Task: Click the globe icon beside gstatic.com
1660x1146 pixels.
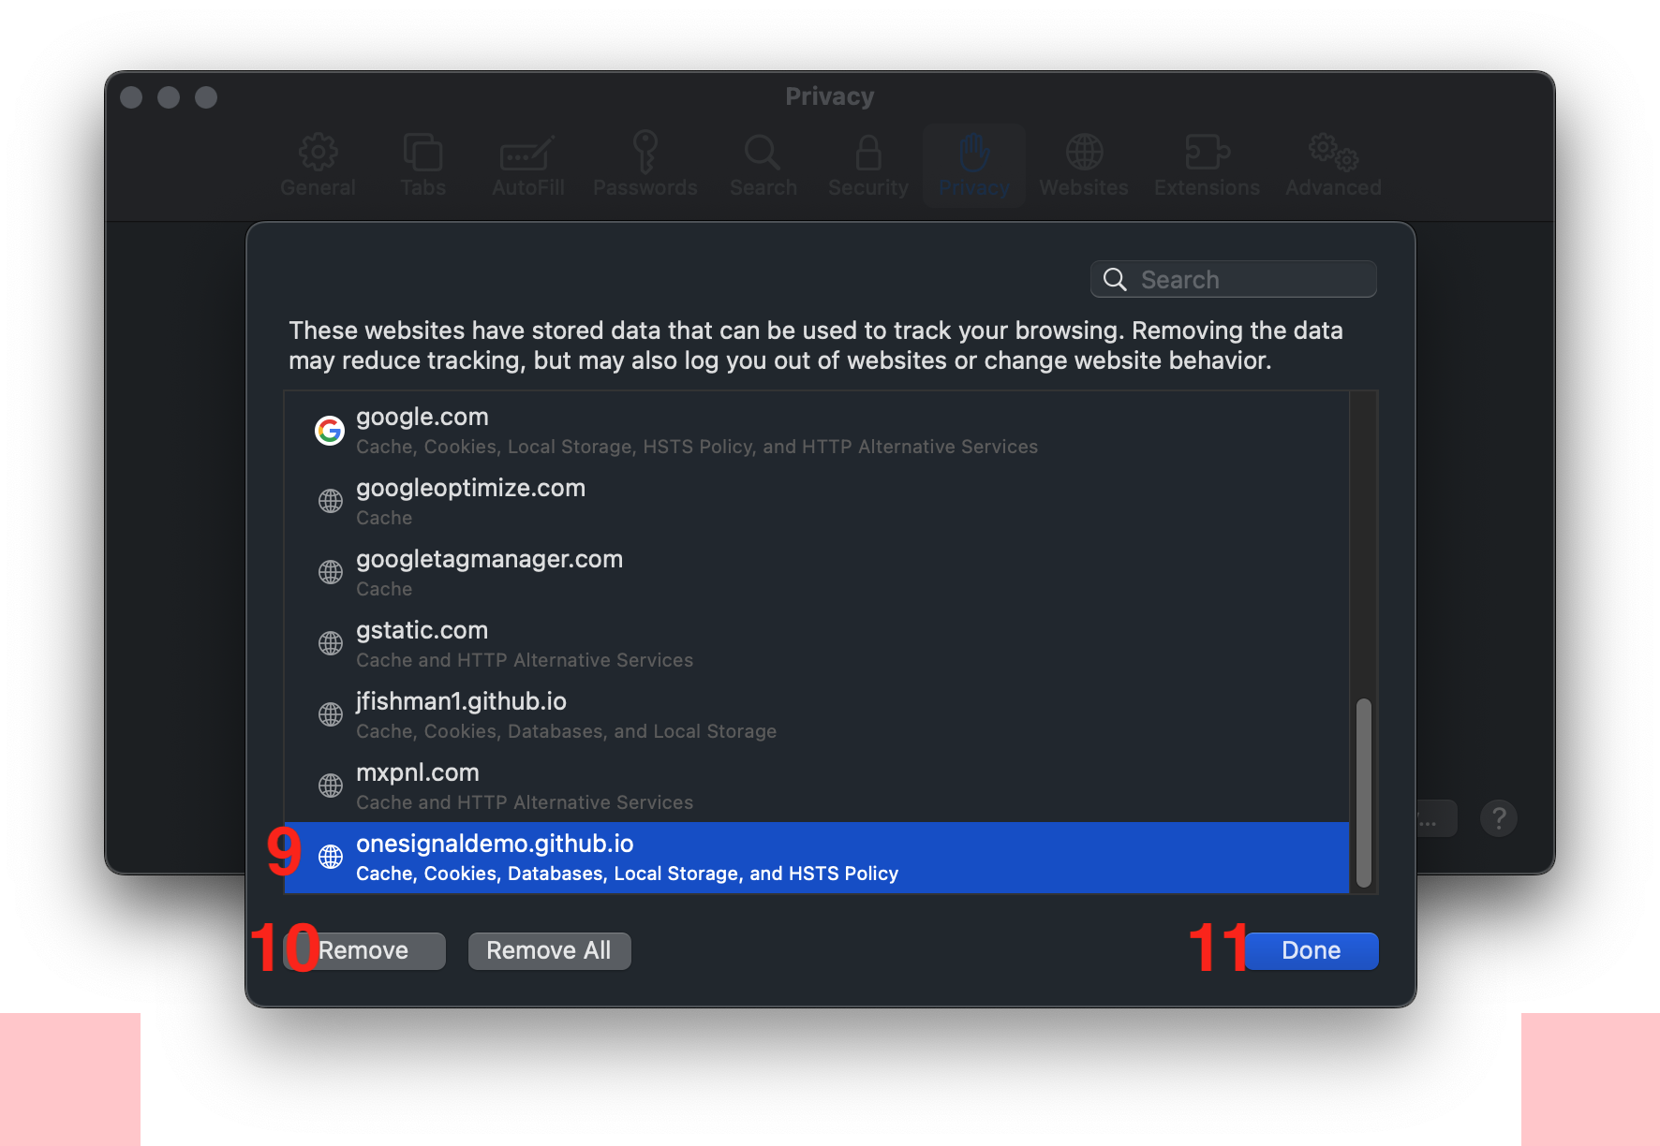Action: pyautogui.click(x=331, y=643)
